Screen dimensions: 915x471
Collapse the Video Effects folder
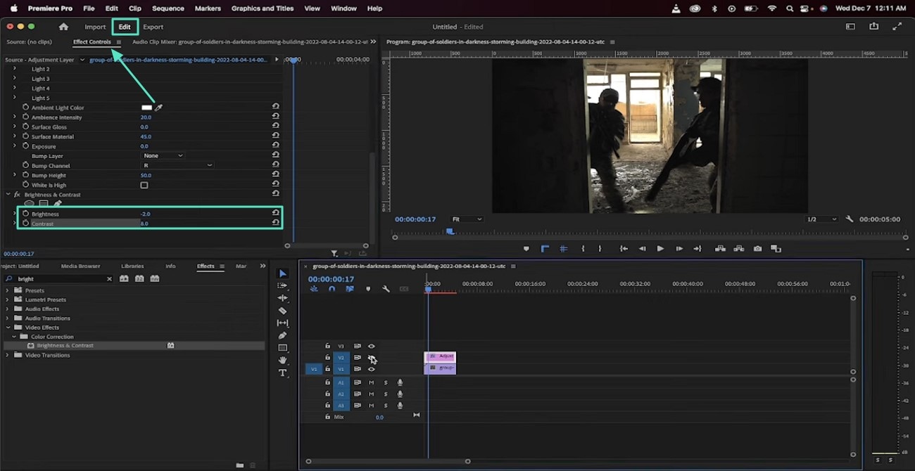[8, 328]
